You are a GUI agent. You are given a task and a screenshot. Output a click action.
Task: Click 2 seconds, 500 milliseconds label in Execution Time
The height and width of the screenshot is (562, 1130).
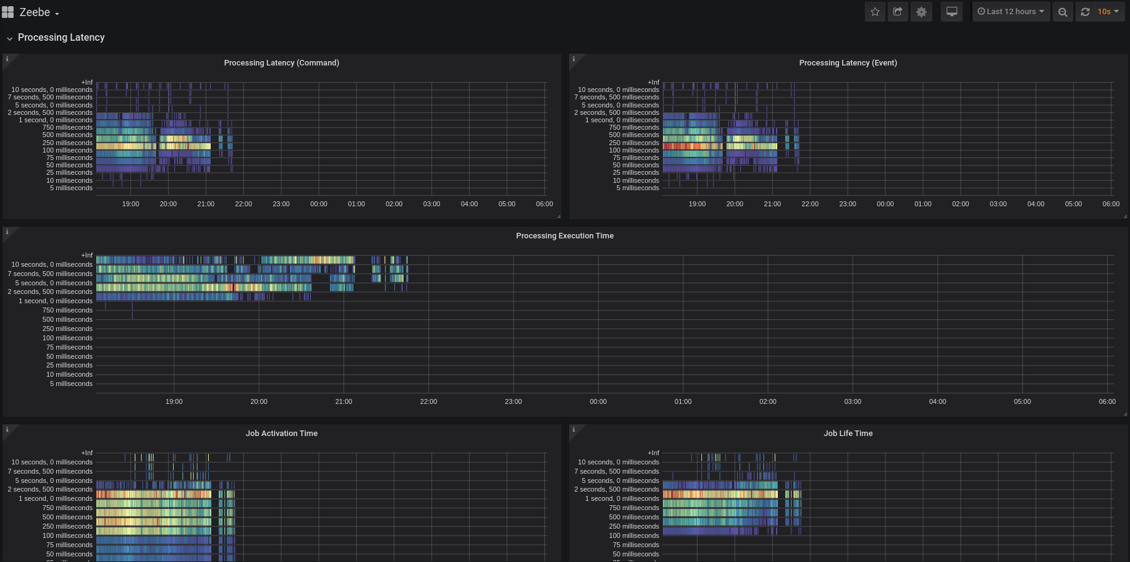pyautogui.click(x=50, y=291)
